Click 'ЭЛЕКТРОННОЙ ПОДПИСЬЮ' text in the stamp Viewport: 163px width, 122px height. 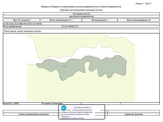click(82, 110)
